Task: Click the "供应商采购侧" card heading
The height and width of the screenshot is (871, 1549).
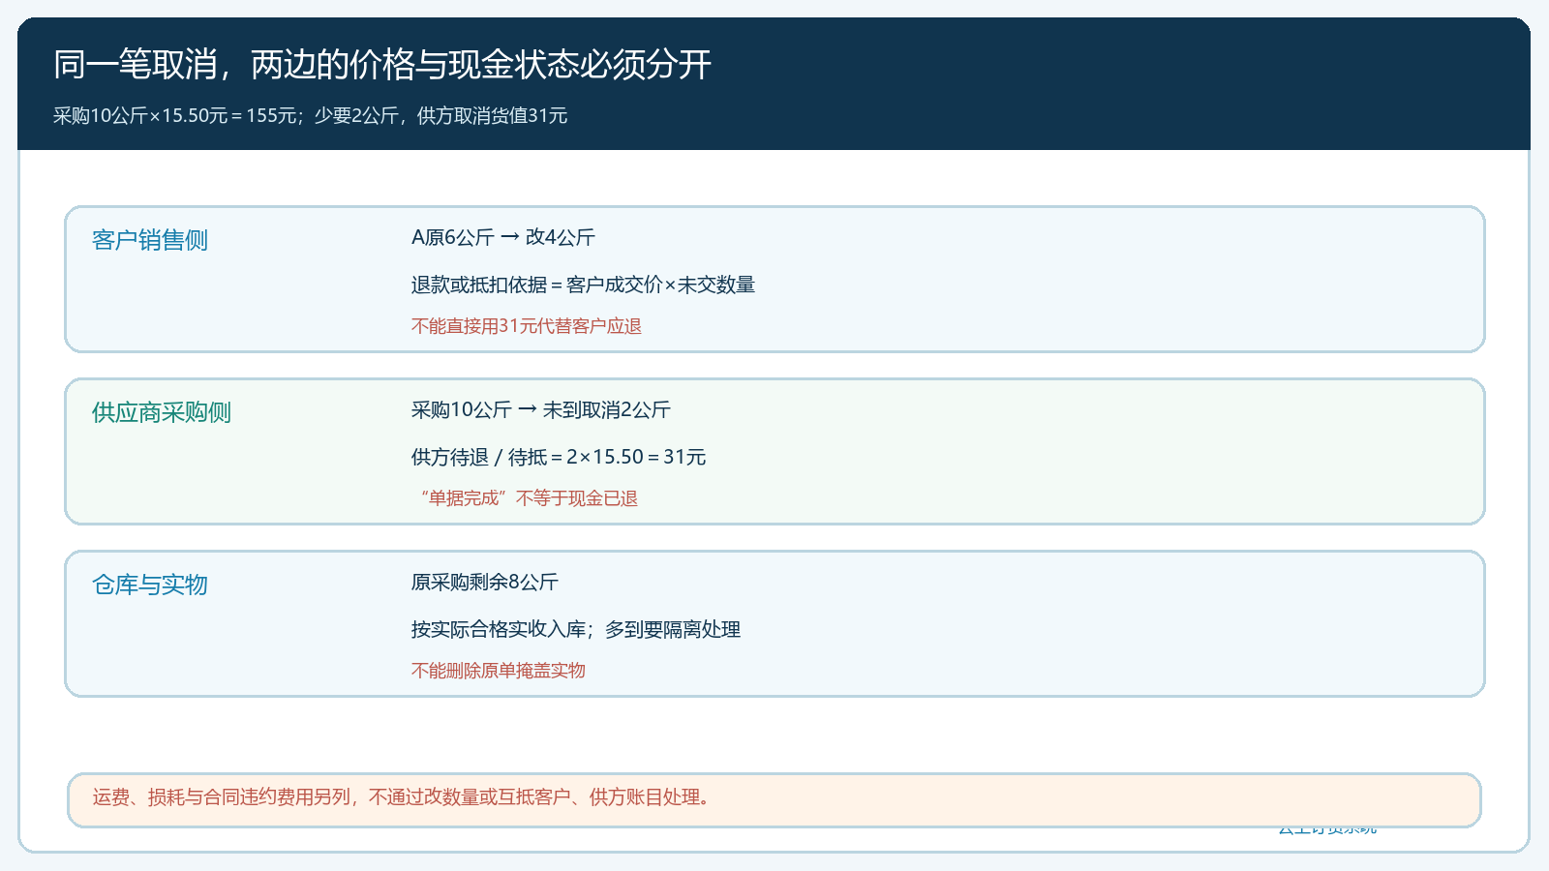Action: pyautogui.click(x=162, y=412)
